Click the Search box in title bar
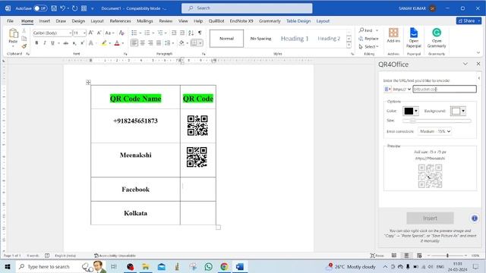This screenshot has height=273, width=486. click(247, 8)
